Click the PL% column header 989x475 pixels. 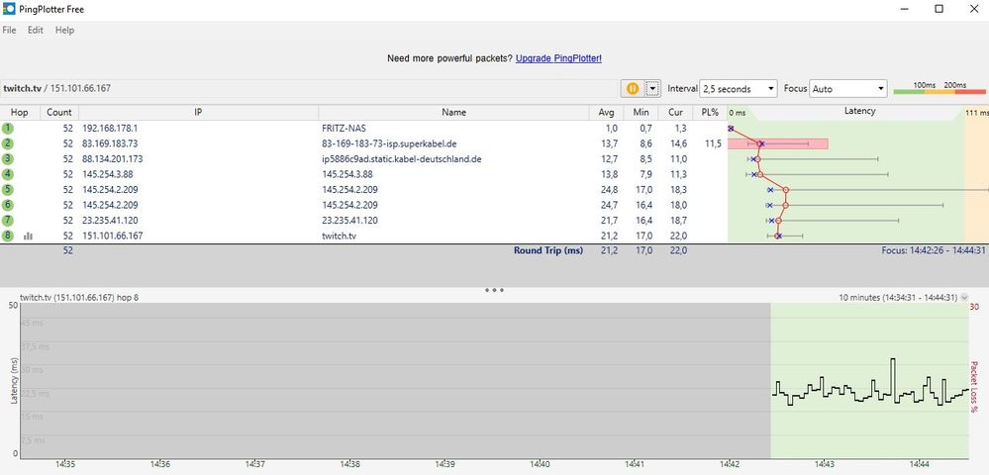710,112
